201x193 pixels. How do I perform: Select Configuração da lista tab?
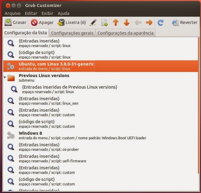26,33
